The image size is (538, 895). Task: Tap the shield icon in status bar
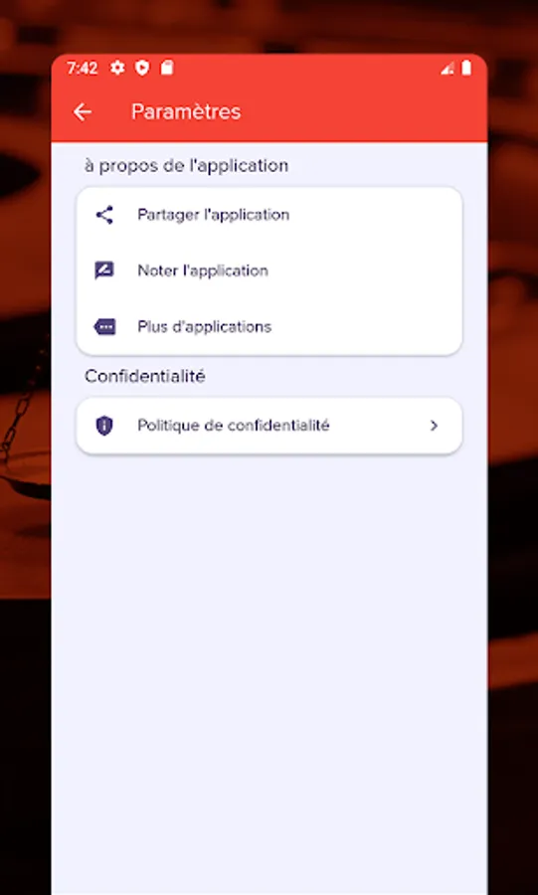(141, 69)
